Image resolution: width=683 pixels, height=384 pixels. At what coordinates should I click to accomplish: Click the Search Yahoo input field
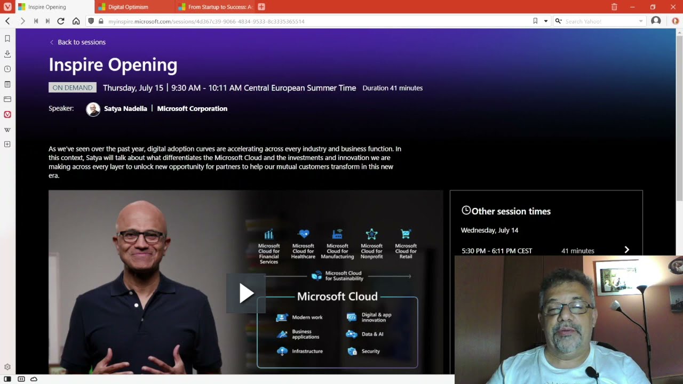click(x=600, y=21)
